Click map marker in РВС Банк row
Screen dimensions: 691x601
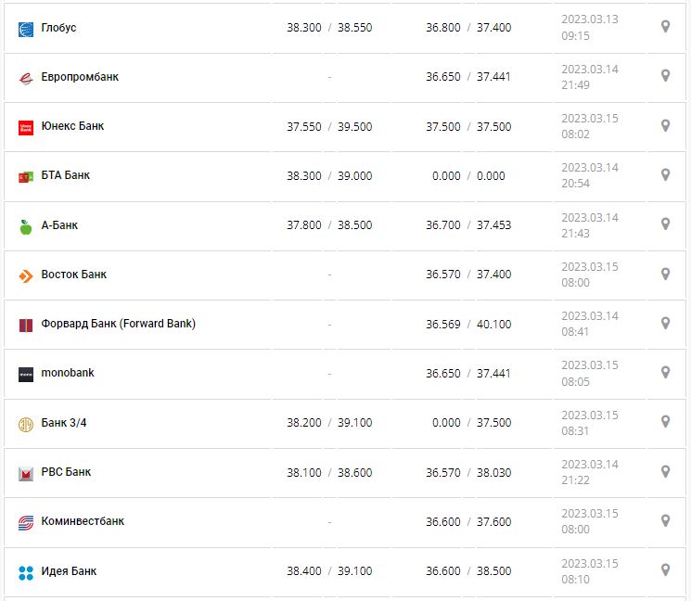pyautogui.click(x=665, y=471)
